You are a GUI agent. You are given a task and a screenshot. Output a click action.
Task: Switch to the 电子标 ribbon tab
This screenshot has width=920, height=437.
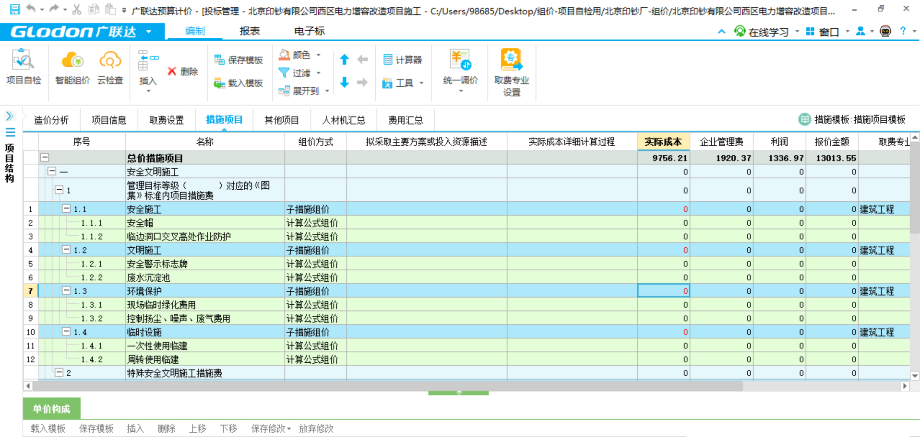coord(309,31)
